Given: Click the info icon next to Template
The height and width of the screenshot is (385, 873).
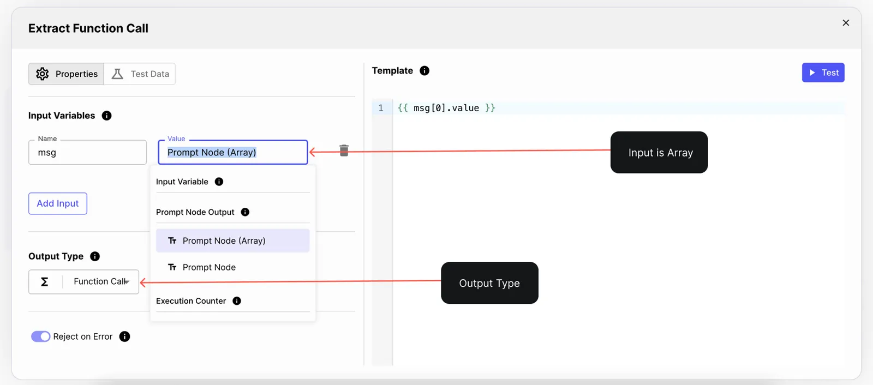Looking at the screenshot, I should pos(424,70).
